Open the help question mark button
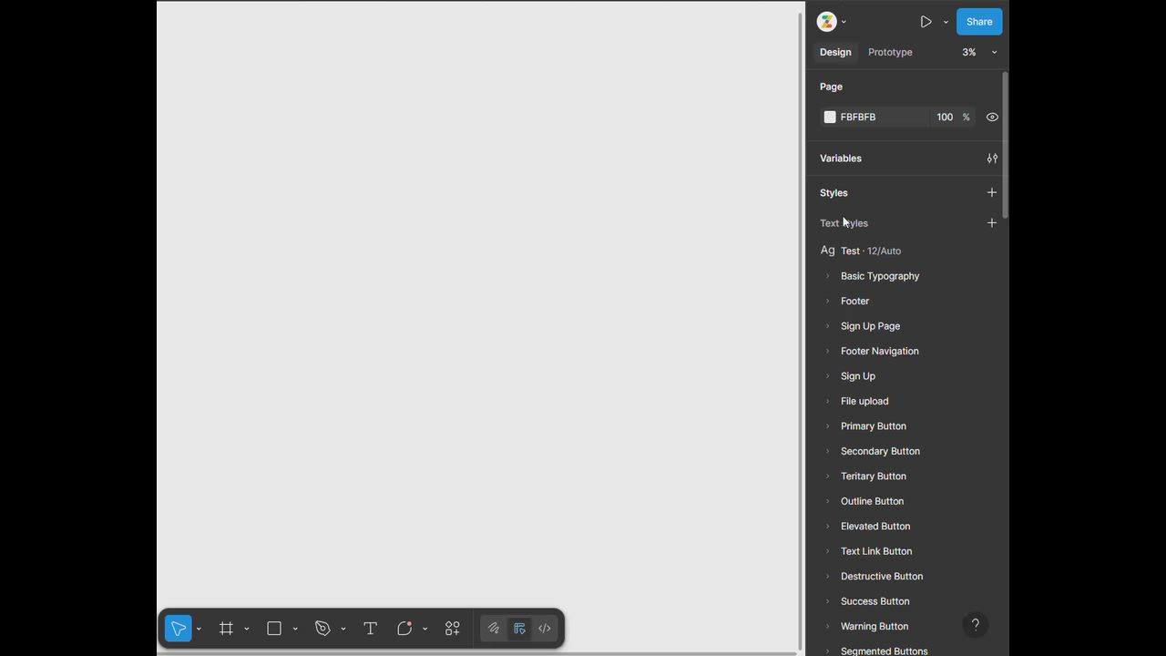Screen dimensions: 1166x656 pos(975,625)
